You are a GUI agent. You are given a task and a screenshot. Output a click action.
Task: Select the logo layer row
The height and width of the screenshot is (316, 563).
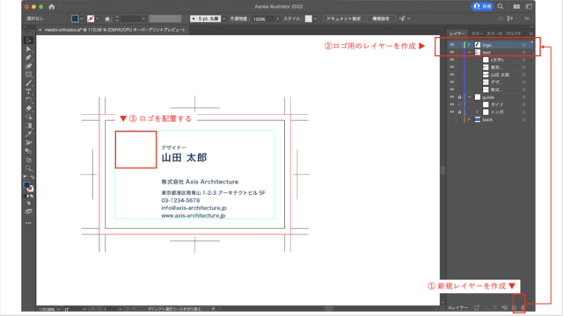[x=491, y=45]
